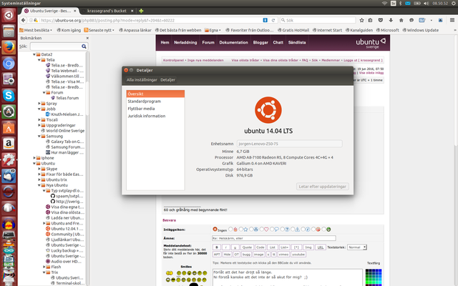Image resolution: width=458 pixels, height=286 pixels.
Task: Select Standardprogram in Detaljer sidebar
Action: [x=155, y=102]
